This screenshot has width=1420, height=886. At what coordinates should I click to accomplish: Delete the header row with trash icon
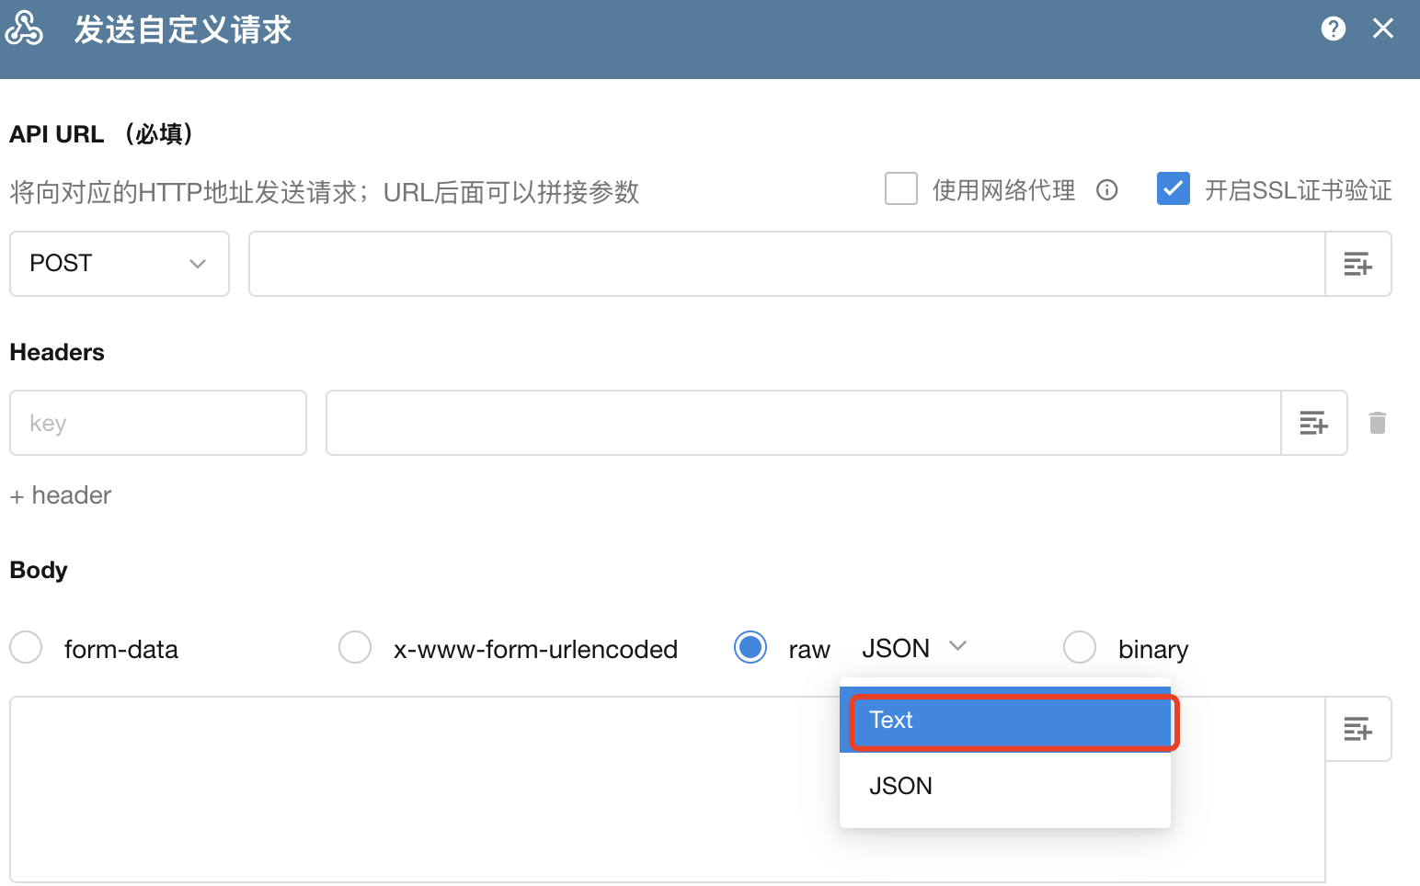coord(1377,423)
